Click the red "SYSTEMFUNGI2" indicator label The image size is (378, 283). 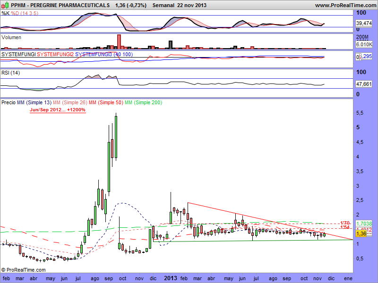55,54
